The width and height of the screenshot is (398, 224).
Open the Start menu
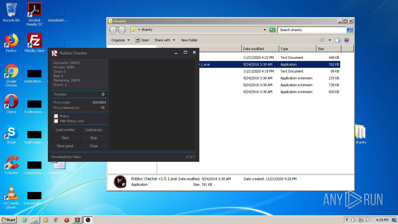(9, 220)
